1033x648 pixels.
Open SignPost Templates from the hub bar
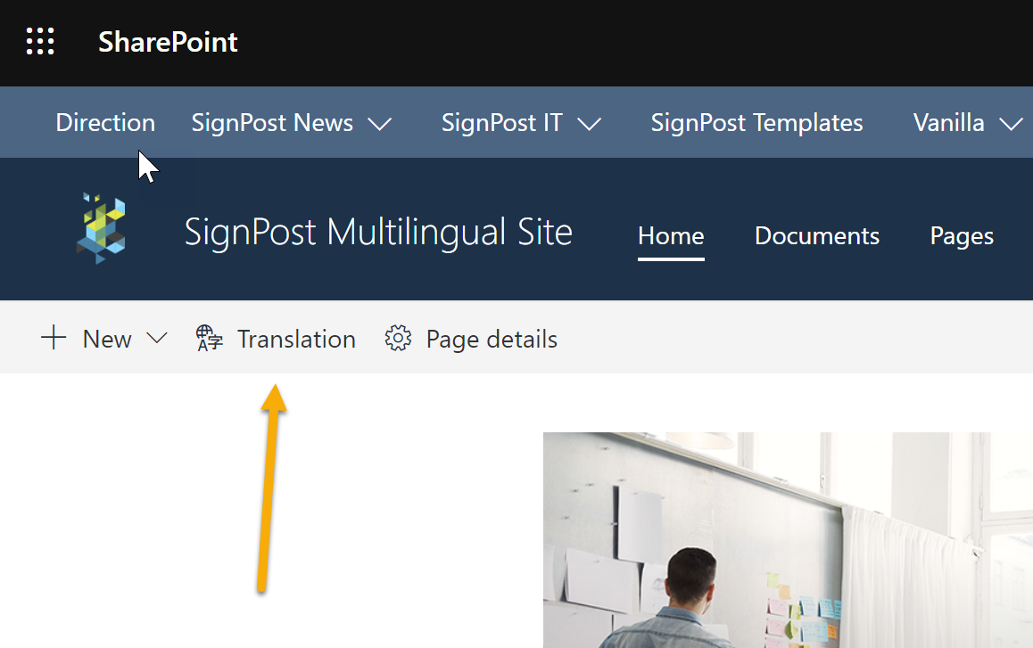coord(756,122)
